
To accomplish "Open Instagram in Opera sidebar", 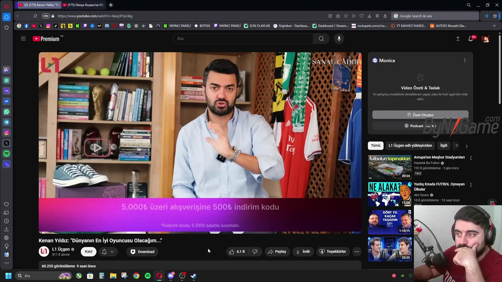I will (x=6, y=133).
